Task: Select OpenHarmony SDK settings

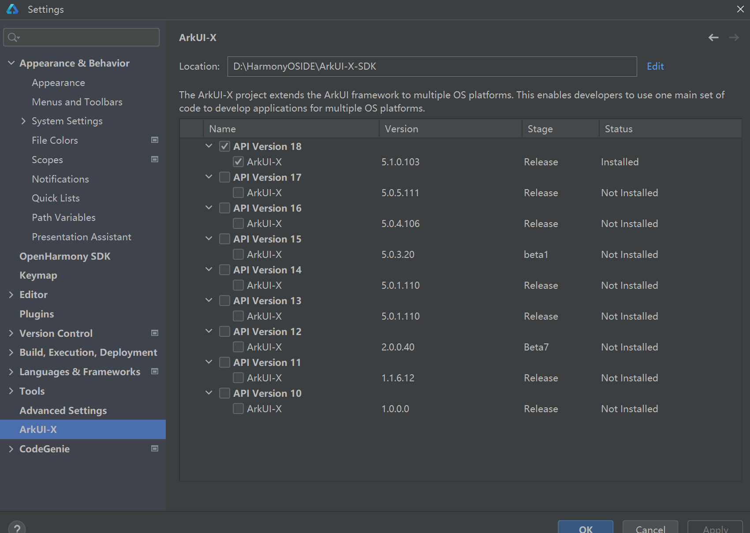Action: click(x=65, y=256)
